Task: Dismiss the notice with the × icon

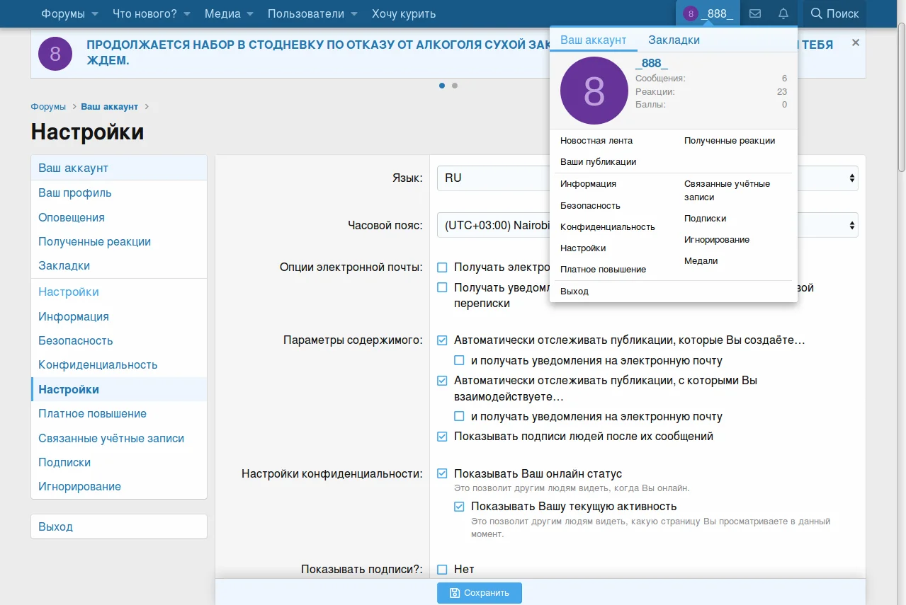Action: click(855, 42)
